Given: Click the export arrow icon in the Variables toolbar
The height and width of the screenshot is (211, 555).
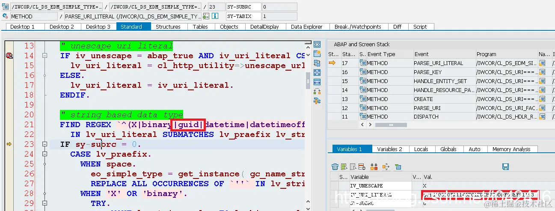Looking at the screenshot, I should [x=386, y=166].
